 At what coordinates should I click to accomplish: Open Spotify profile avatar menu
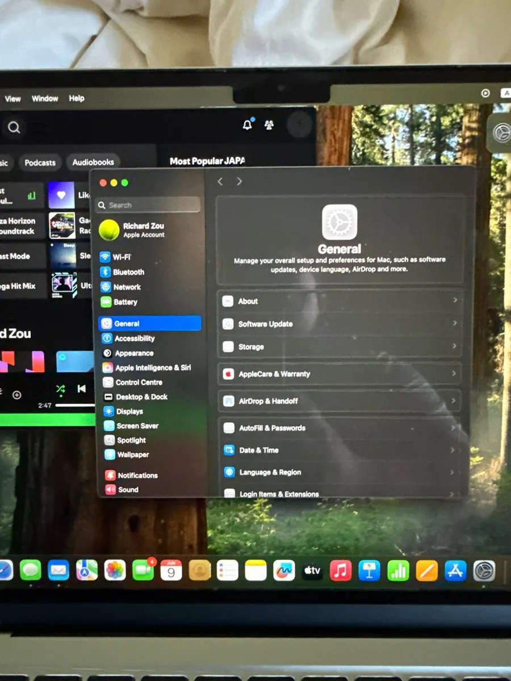[299, 123]
